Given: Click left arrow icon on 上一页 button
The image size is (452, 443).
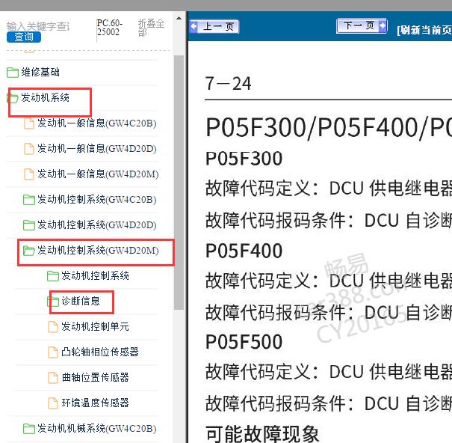Looking at the screenshot, I should (194, 27).
